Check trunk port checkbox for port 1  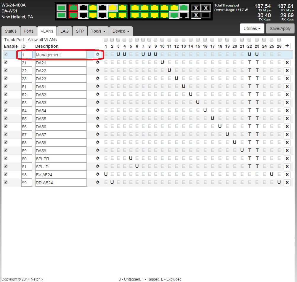[106, 40]
